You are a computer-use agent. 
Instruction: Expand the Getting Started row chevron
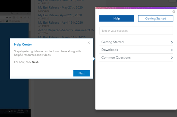tap(172, 42)
